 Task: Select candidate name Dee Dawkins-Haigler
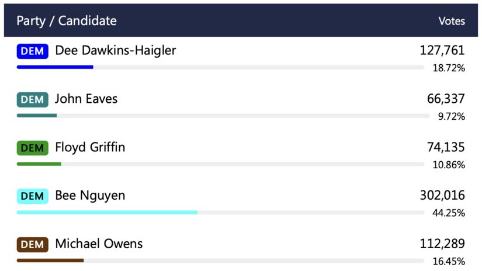(x=115, y=51)
